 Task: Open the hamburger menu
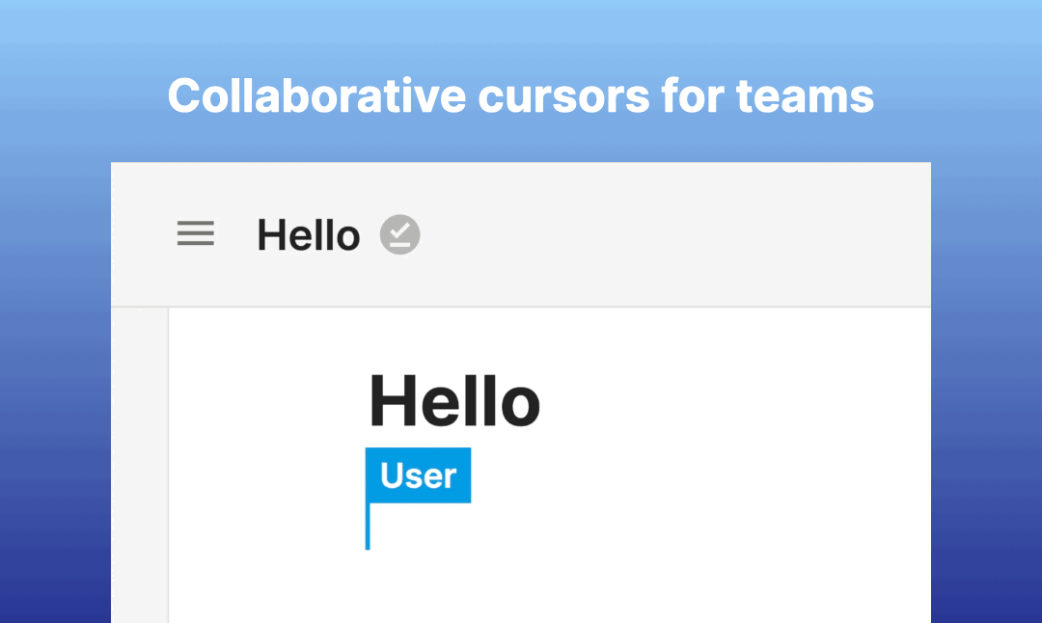tap(195, 233)
